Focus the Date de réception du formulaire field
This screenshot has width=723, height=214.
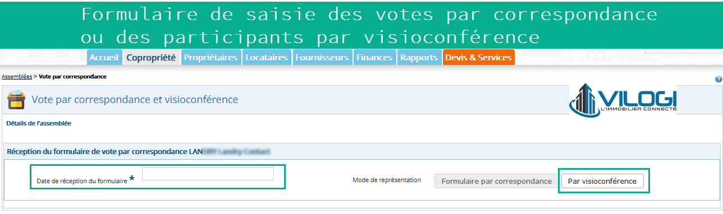pyautogui.click(x=208, y=174)
